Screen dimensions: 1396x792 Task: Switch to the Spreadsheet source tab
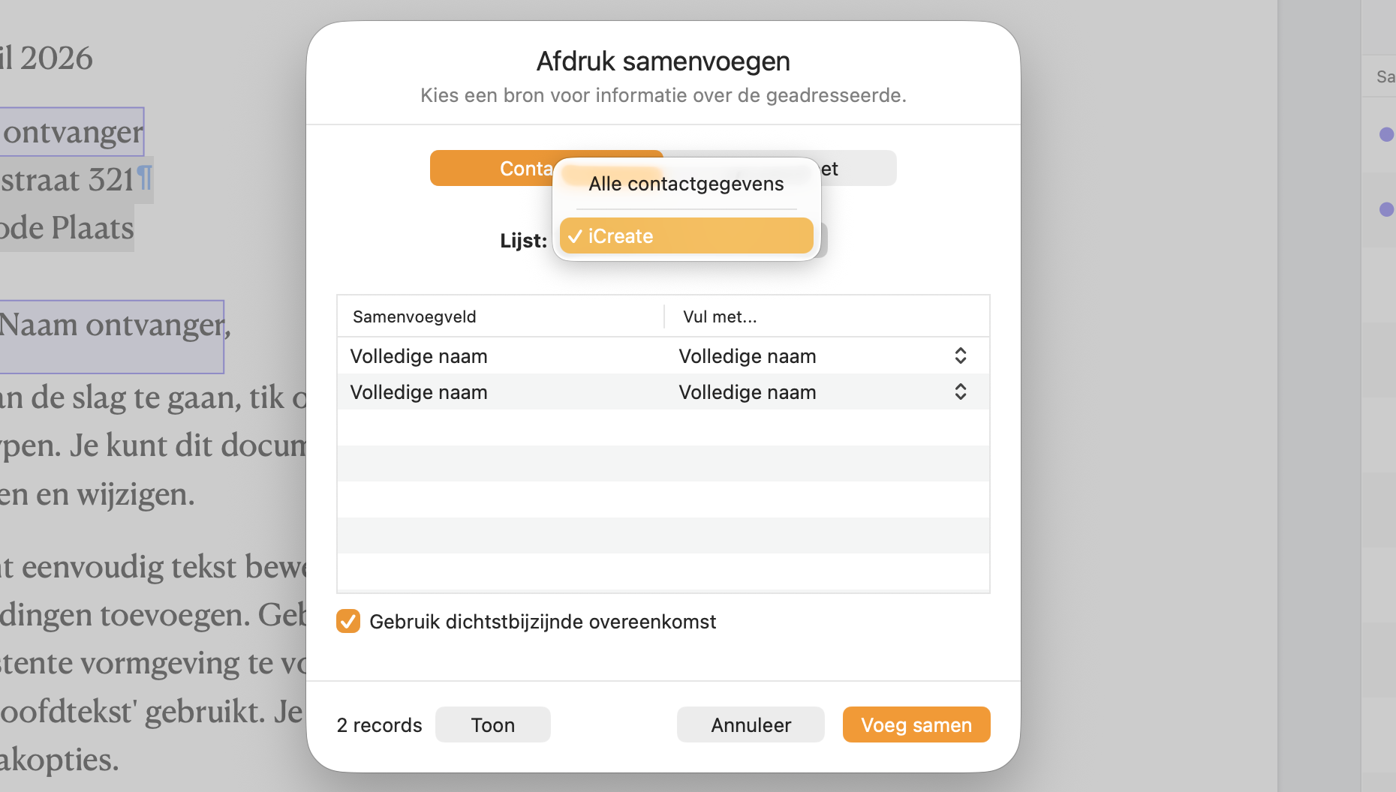pos(857,169)
